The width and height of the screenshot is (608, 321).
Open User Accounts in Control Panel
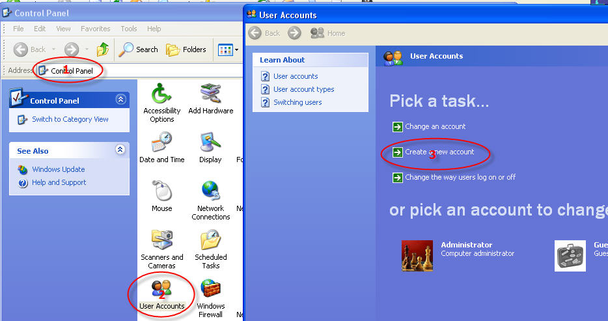click(161, 295)
